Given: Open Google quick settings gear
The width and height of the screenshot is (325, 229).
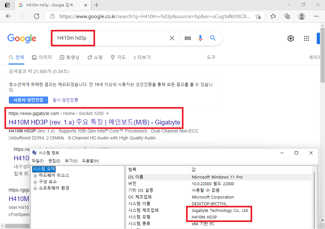Looking at the screenshot, I should click(291, 38).
